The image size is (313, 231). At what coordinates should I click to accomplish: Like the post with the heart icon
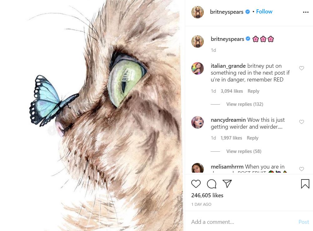(196, 184)
